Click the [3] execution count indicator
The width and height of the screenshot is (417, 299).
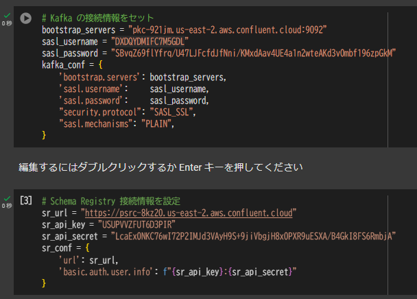coord(26,200)
